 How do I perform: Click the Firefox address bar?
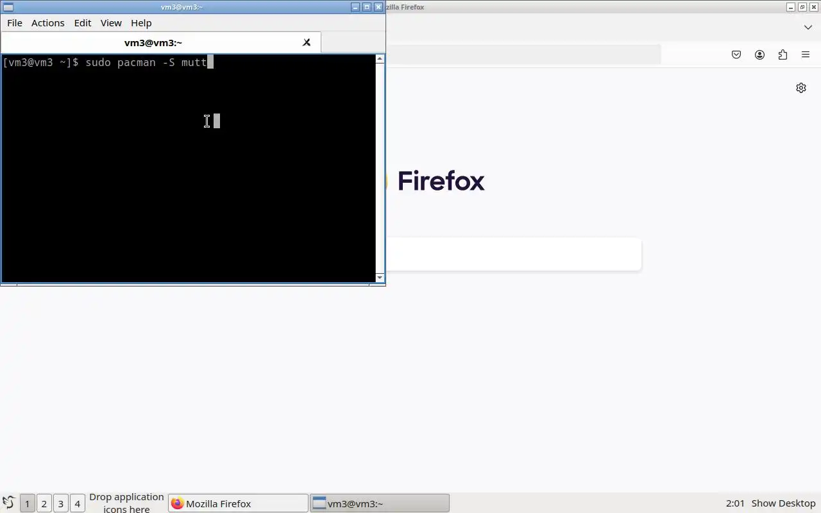tap(523, 55)
